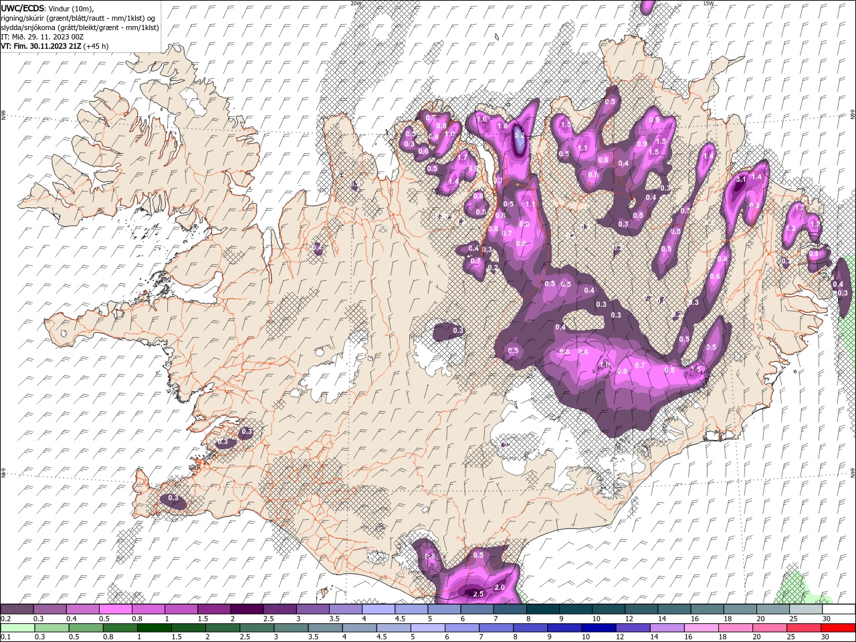This screenshot has width=856, height=642.
Task: Select the 2.0 value label near south coast
Action: (500, 587)
